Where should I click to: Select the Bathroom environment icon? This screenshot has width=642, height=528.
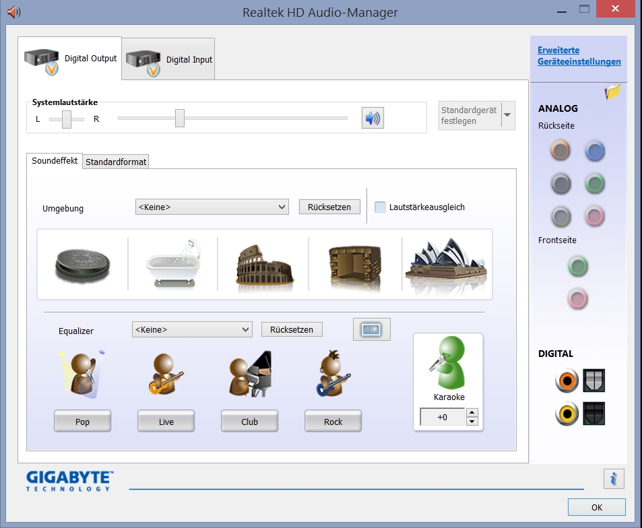tap(174, 263)
